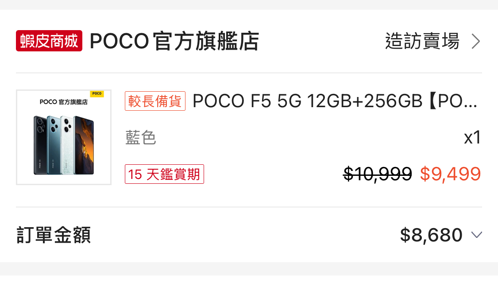
Task: Click the right chevron beside 造訪賣場
Action: pos(476,41)
